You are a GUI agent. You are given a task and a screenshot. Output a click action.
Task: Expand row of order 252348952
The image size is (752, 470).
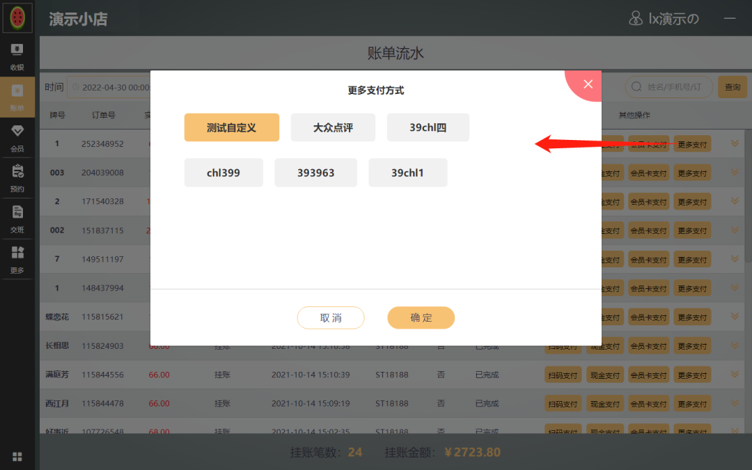(x=735, y=143)
